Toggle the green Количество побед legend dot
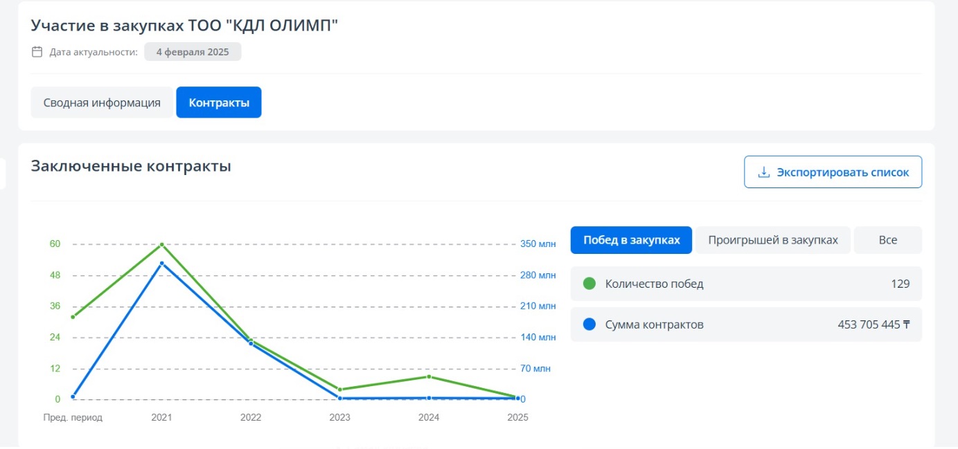 [589, 284]
